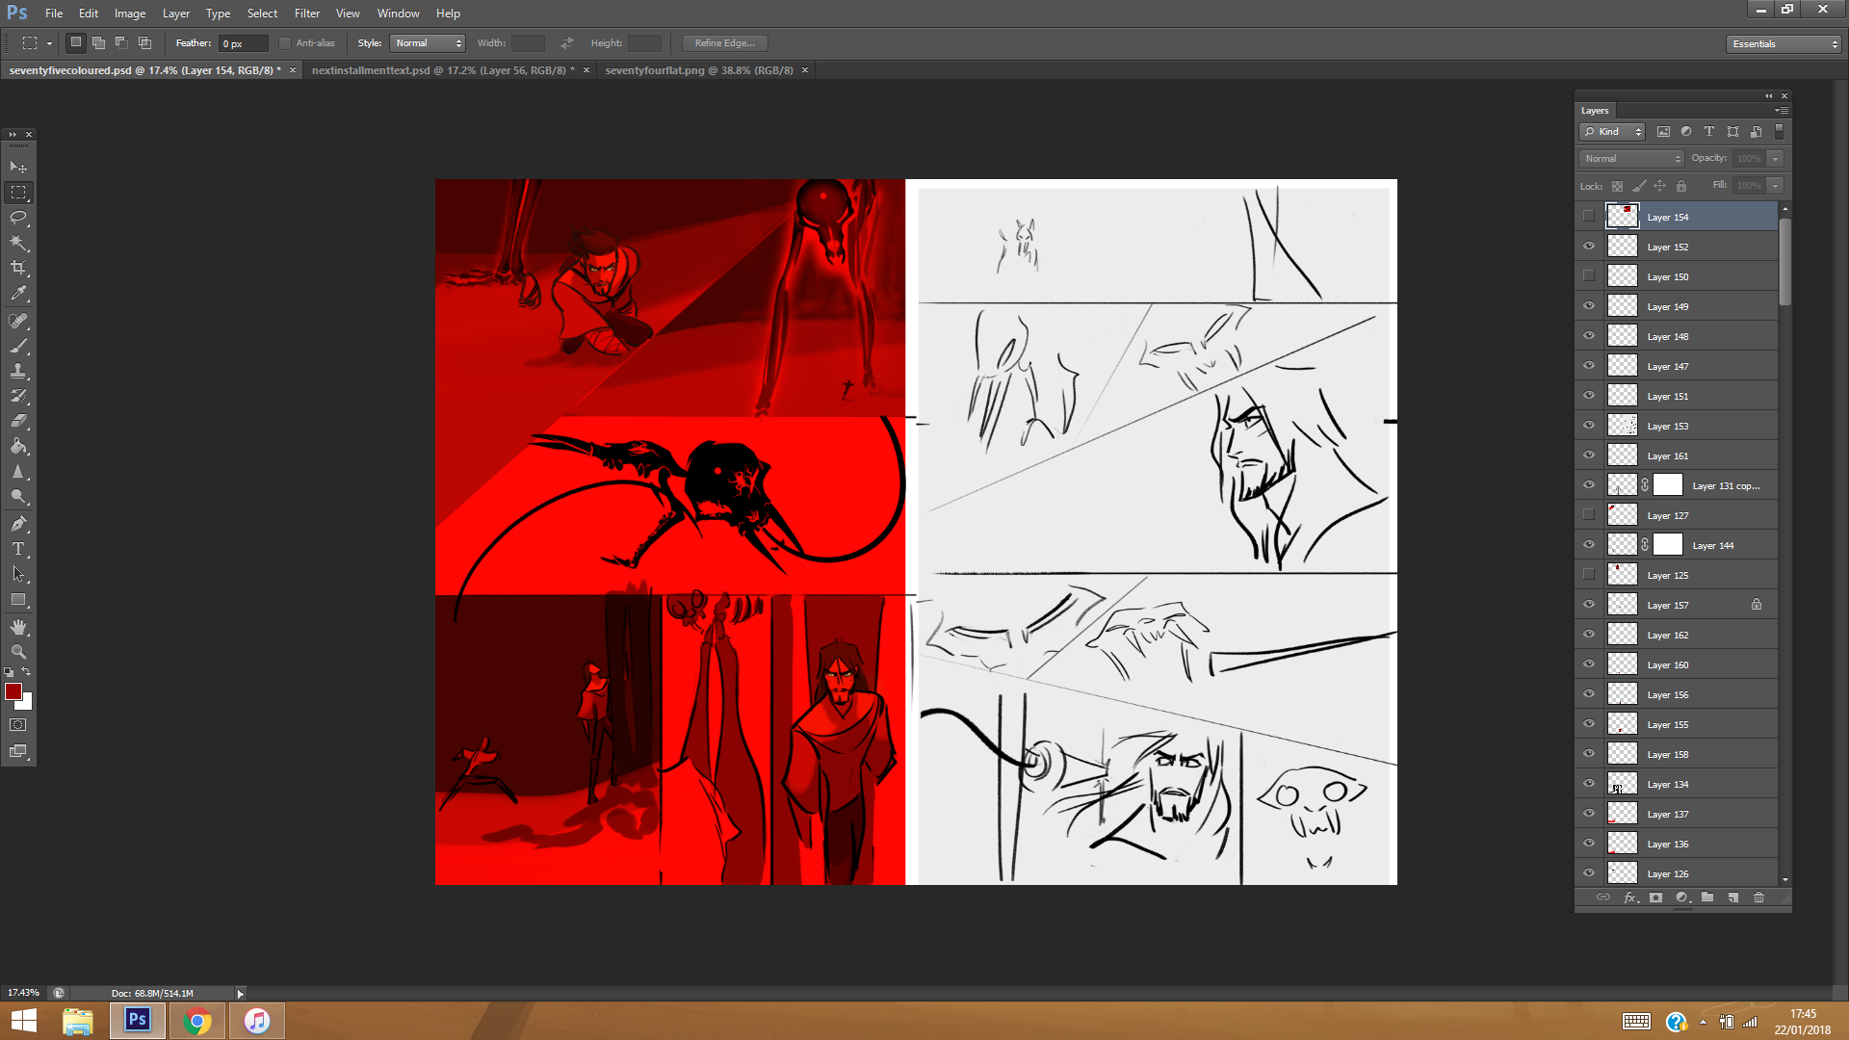
Task: Open the Style dropdown set to Normal
Action: point(429,43)
